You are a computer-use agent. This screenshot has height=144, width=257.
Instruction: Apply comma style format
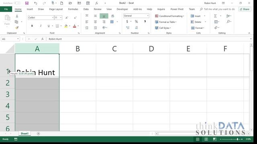click(145, 22)
